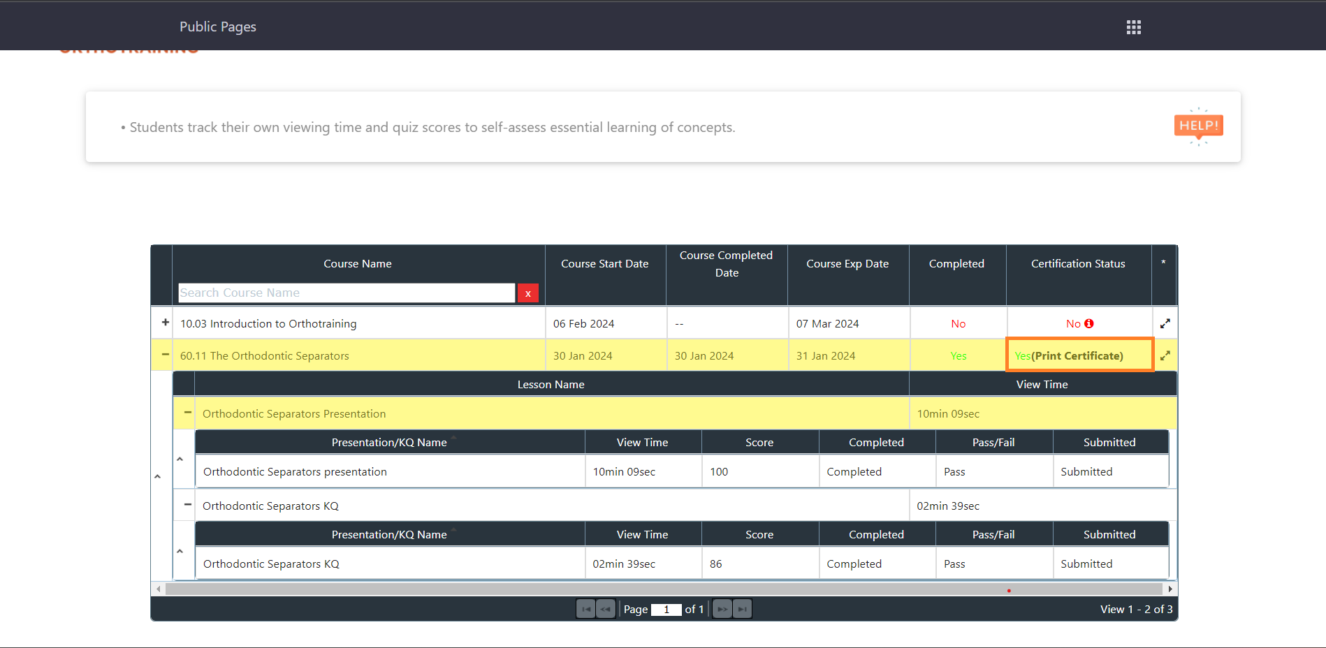
Task: Clear course search with red x button
Action: pyautogui.click(x=527, y=293)
